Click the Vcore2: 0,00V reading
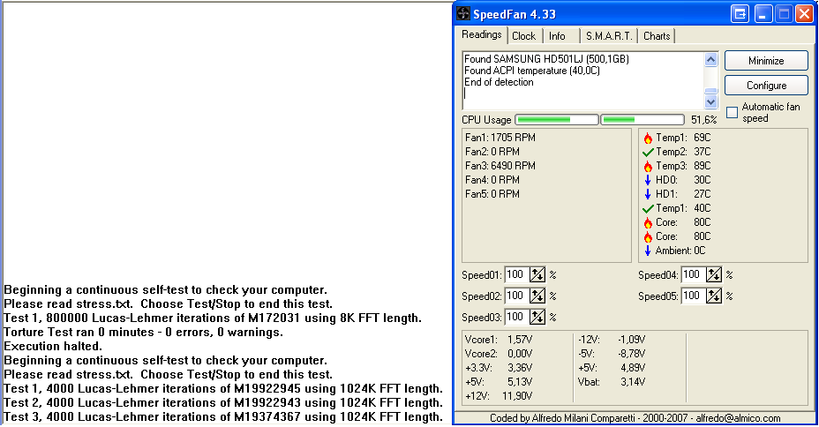The image size is (819, 427). pos(499,354)
